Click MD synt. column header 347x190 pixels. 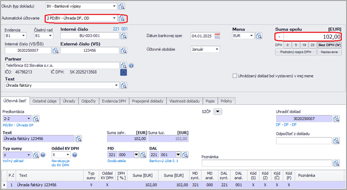tap(195, 176)
